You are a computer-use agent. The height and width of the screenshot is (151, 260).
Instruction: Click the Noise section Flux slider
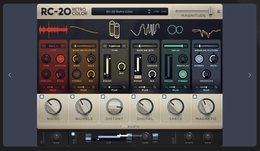(x=53, y=87)
